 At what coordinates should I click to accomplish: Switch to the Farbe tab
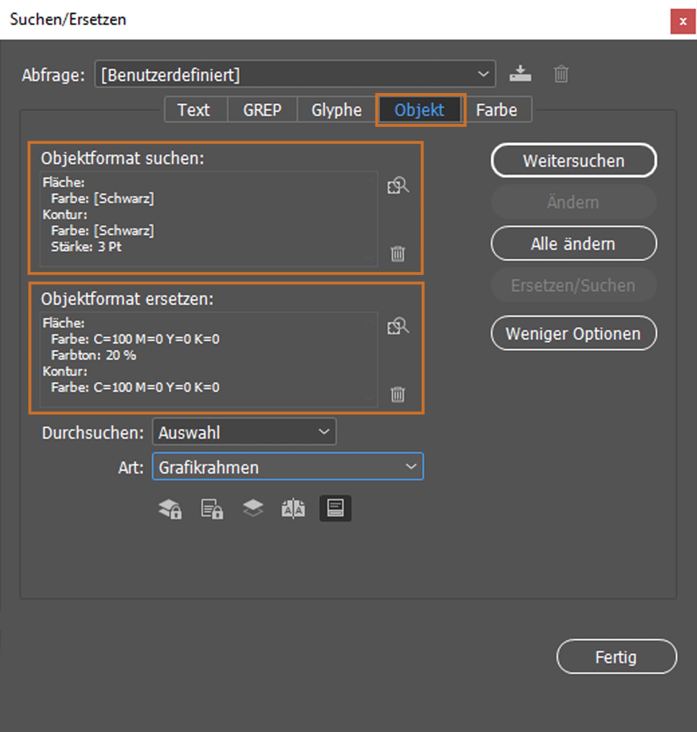(x=496, y=110)
